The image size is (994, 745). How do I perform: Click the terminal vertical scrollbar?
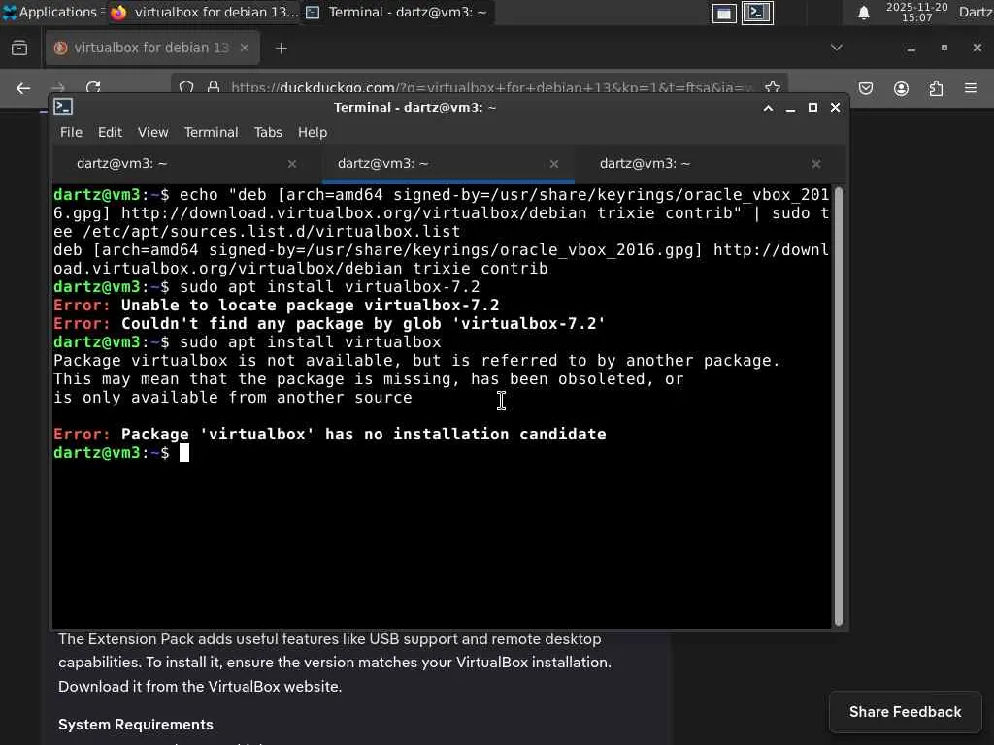[x=839, y=405]
